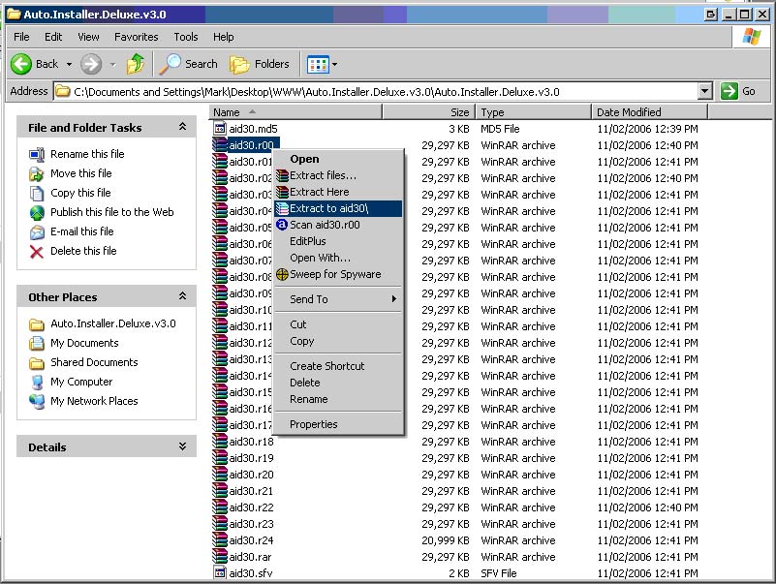Open the View menu
This screenshot has width=776, height=584.
pos(88,37)
